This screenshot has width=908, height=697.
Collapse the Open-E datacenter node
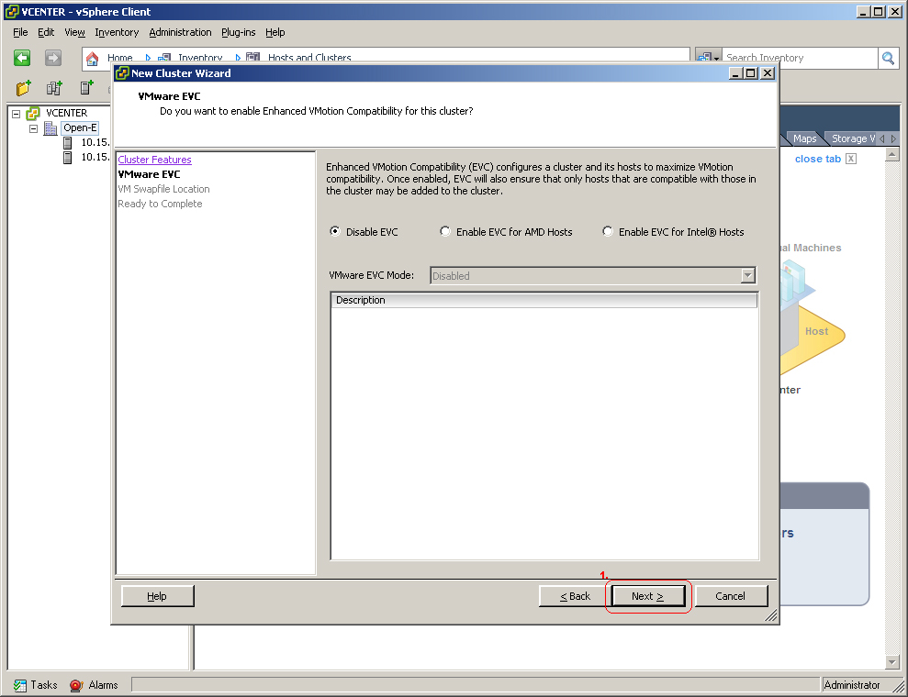[x=34, y=128]
